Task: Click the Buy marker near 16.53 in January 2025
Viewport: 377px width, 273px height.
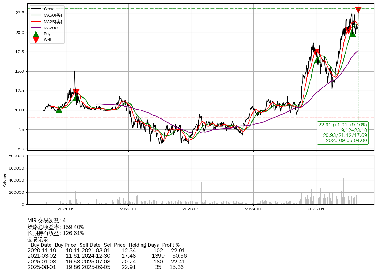Action: click(317, 60)
